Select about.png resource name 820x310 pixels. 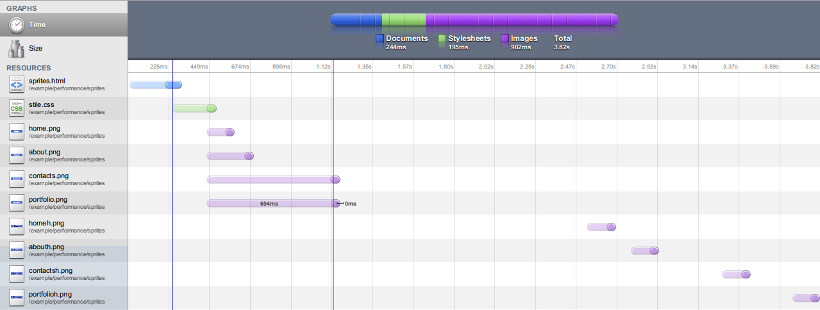point(44,152)
